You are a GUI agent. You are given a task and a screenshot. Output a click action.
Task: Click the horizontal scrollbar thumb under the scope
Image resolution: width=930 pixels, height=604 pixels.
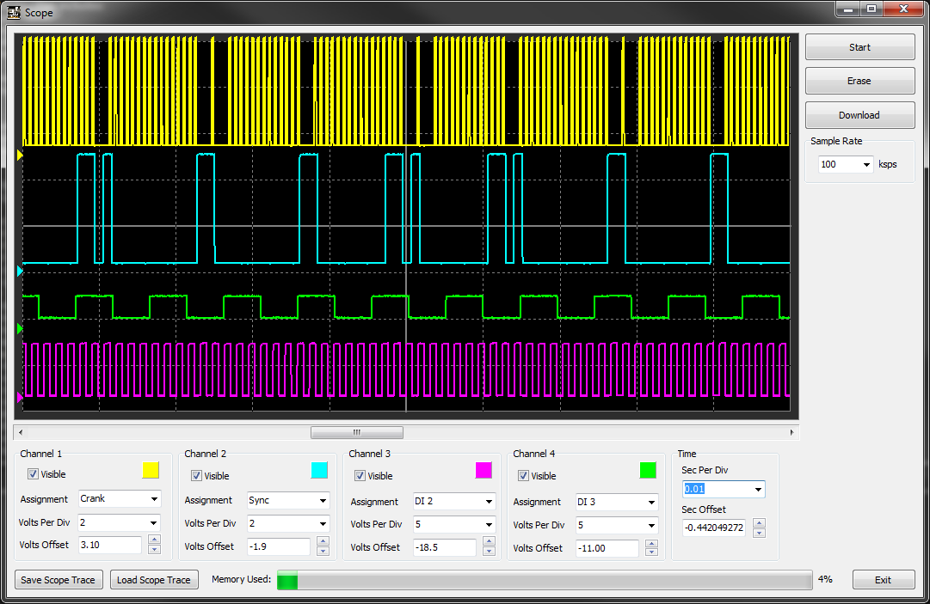tap(356, 432)
